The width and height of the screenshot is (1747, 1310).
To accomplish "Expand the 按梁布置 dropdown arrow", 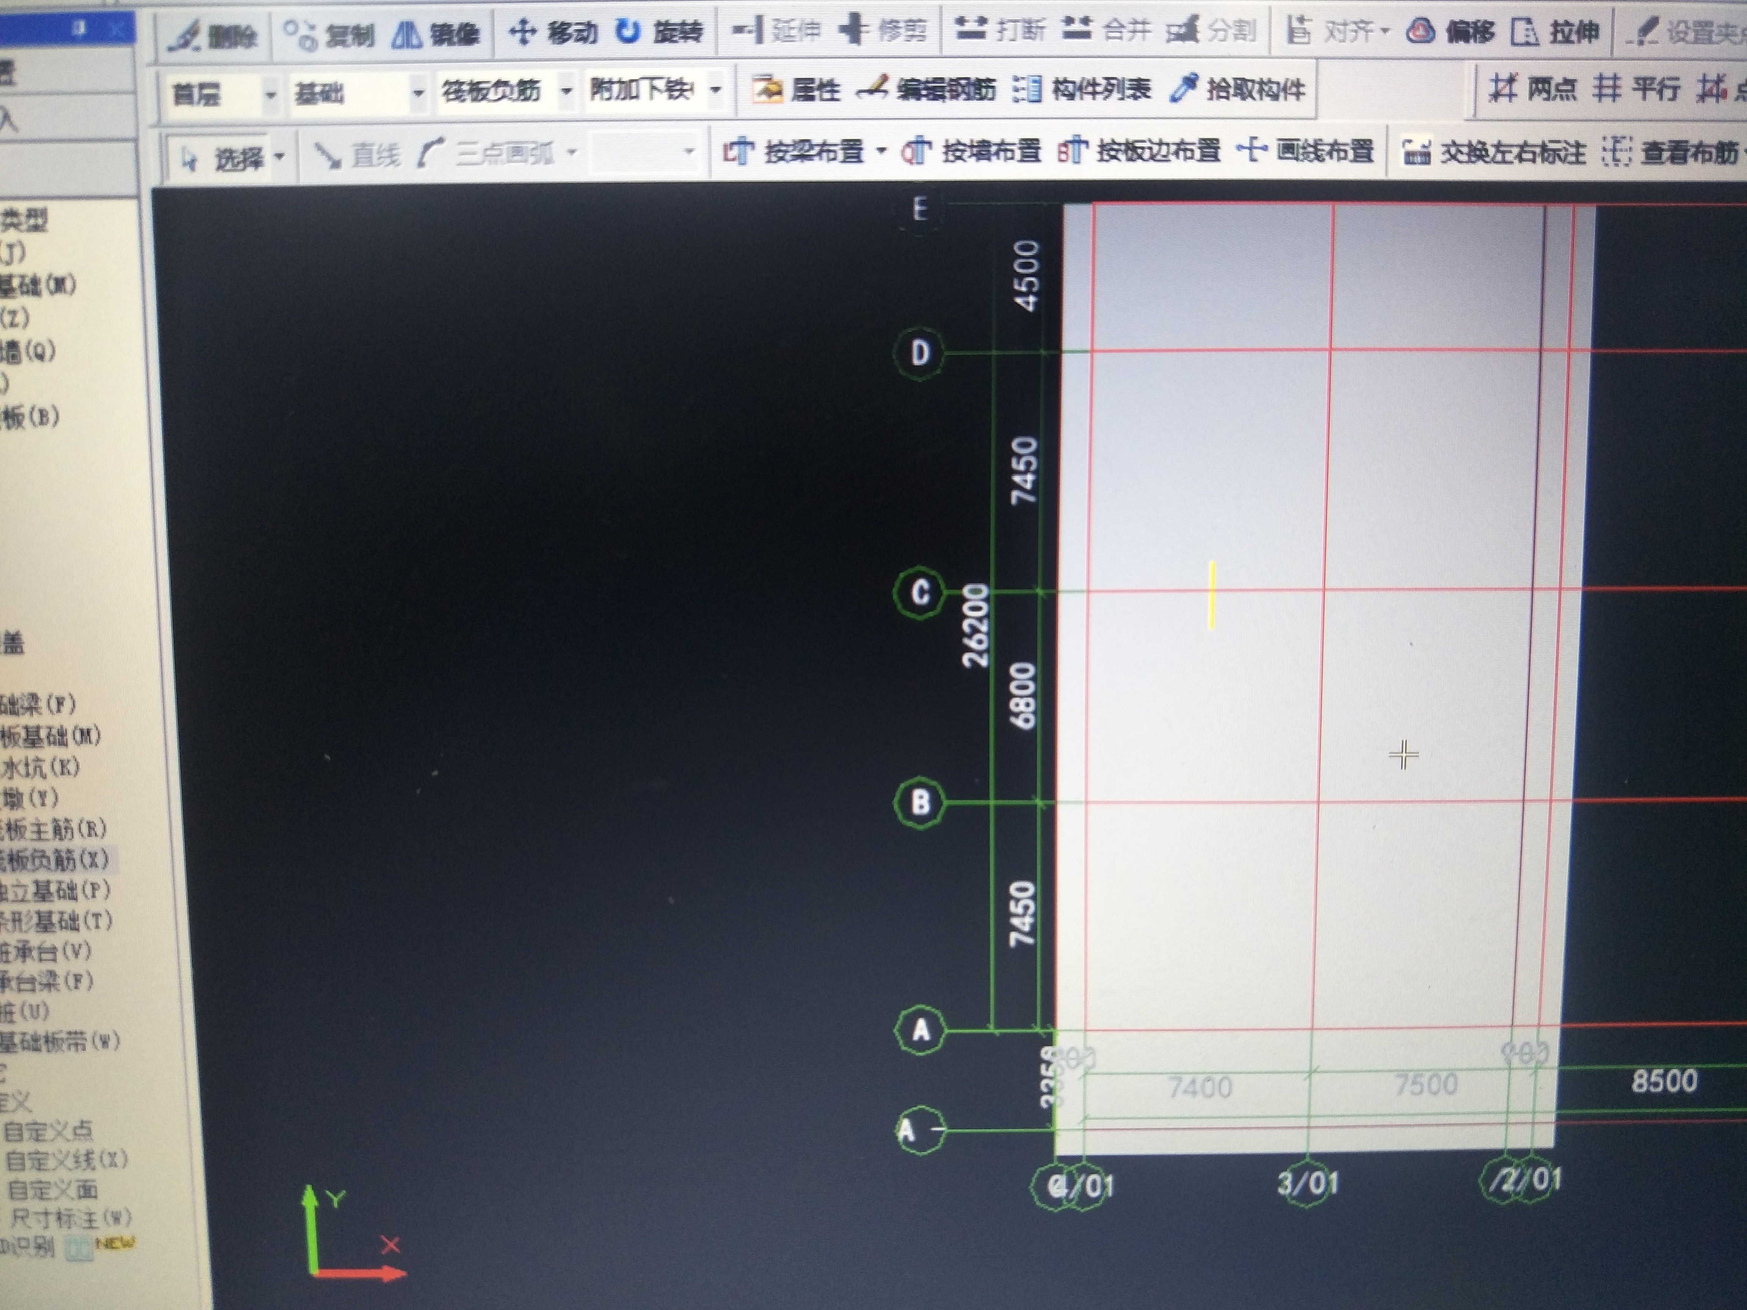I will coord(881,151).
